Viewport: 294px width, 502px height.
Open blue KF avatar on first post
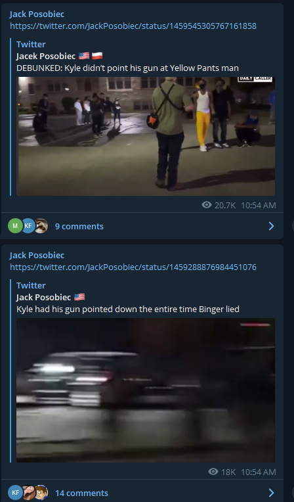tap(28, 226)
